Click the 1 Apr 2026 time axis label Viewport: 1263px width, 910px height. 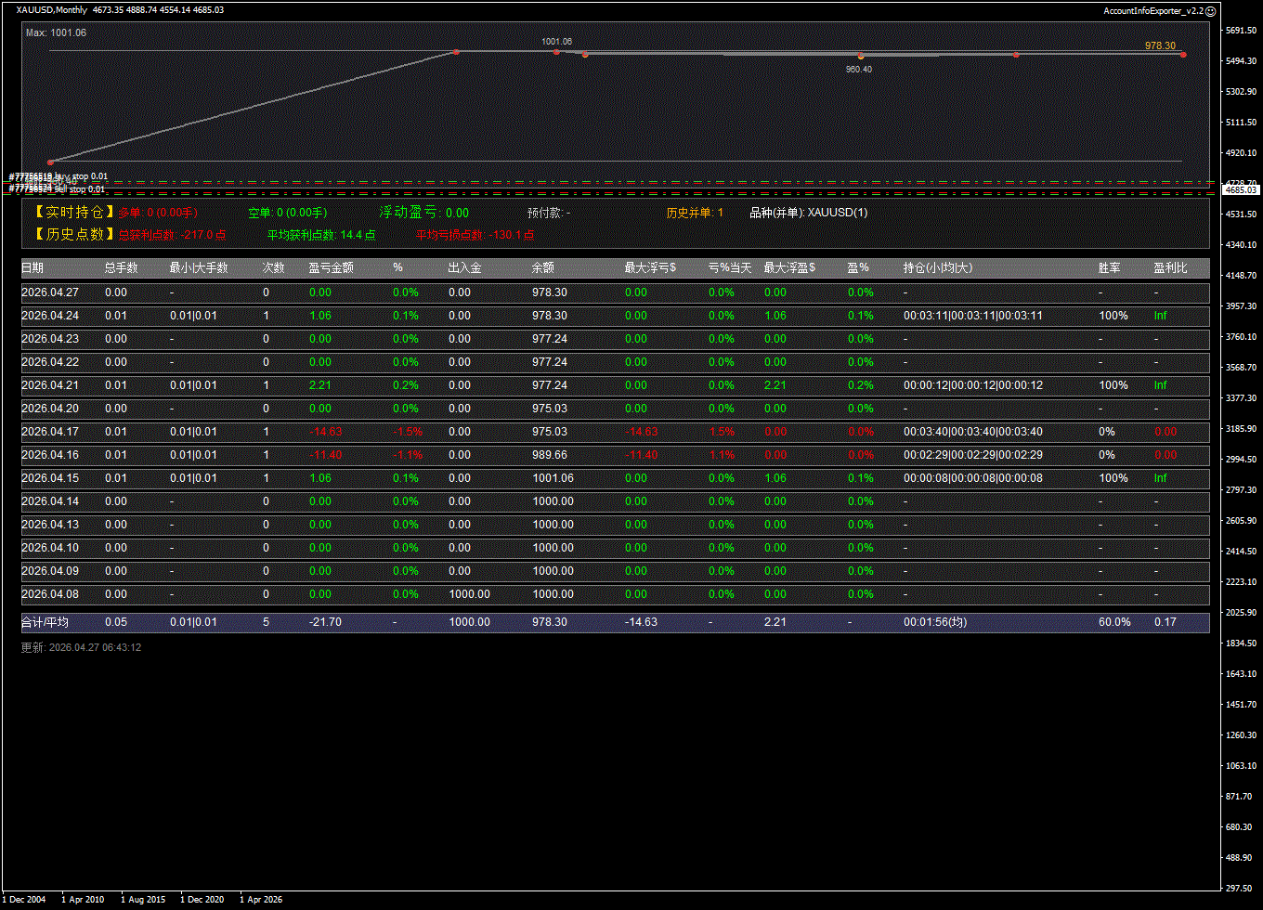coord(261,900)
